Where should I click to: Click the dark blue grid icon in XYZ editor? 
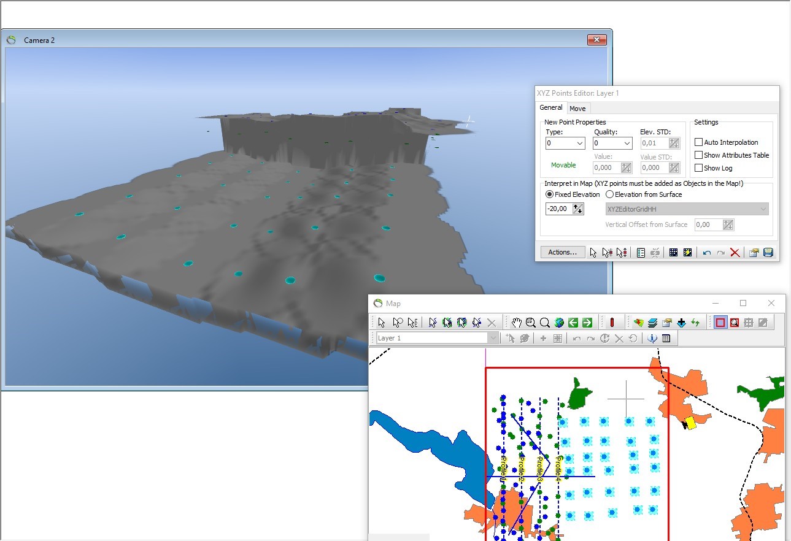tap(673, 252)
